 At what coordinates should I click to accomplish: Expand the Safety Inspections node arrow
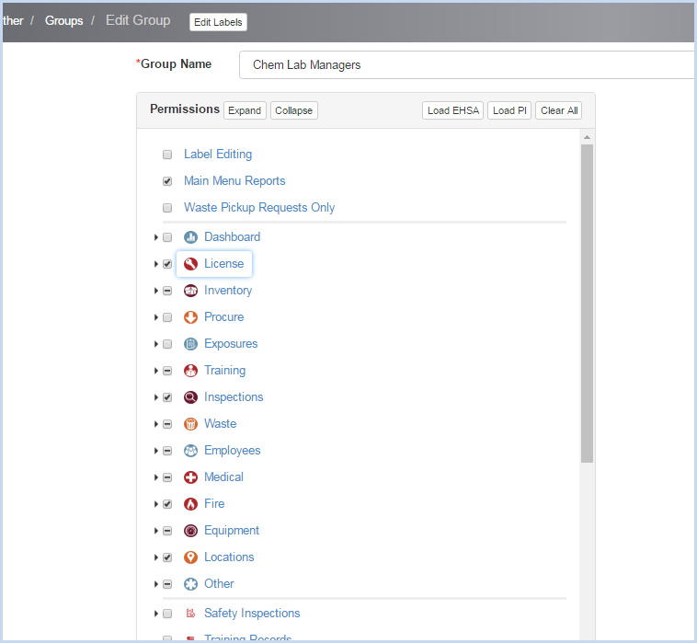tap(156, 614)
